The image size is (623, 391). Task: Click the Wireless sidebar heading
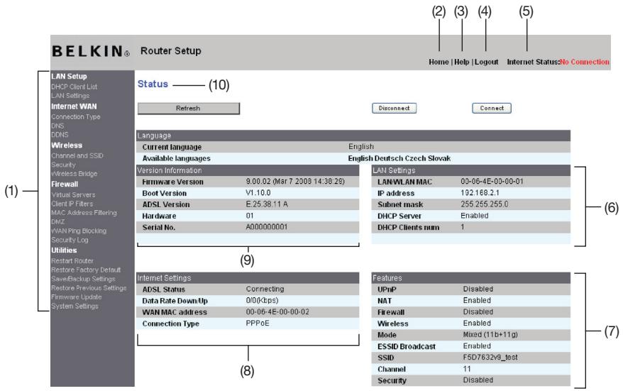67,145
